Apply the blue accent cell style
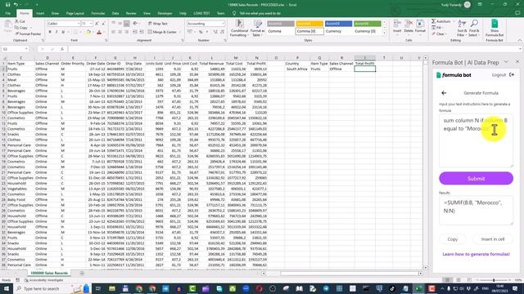The image size is (524, 294). pos(338,24)
